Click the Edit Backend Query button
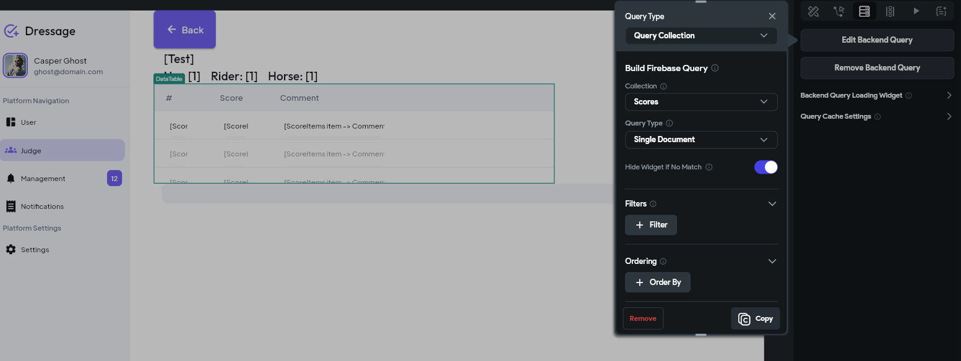This screenshot has width=961, height=361. (877, 40)
